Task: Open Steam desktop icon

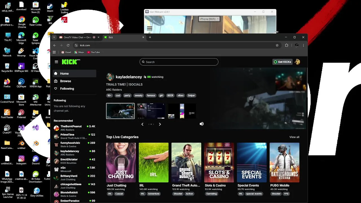Action: tap(50, 8)
